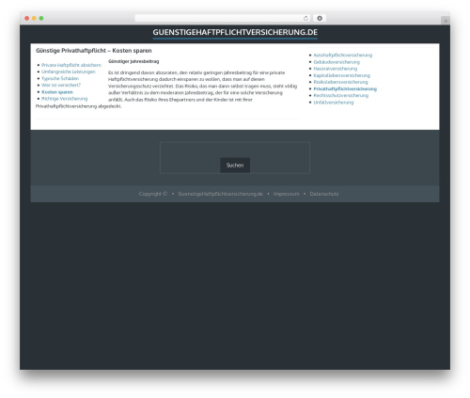
Task: Open Wer ist versichert? link
Action: click(61, 85)
